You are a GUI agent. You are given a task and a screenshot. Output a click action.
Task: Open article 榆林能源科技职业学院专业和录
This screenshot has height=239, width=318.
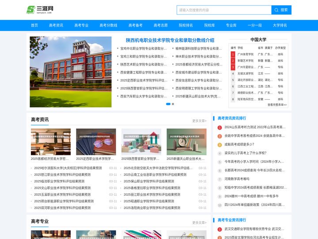coord(199,49)
